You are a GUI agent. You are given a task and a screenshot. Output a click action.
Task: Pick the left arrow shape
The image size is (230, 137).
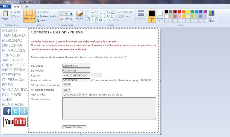[x=108, y=16]
